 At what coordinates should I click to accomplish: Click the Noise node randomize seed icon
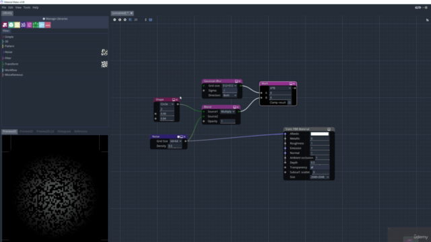[x=178, y=136]
